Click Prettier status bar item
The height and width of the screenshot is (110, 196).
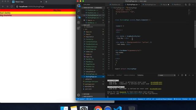(x=185, y=99)
